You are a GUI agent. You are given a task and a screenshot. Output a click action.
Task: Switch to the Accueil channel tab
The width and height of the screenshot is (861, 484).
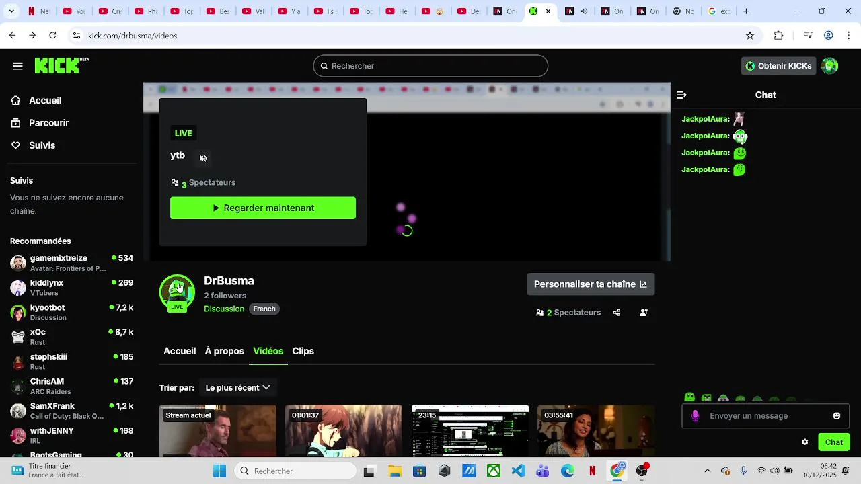(180, 351)
